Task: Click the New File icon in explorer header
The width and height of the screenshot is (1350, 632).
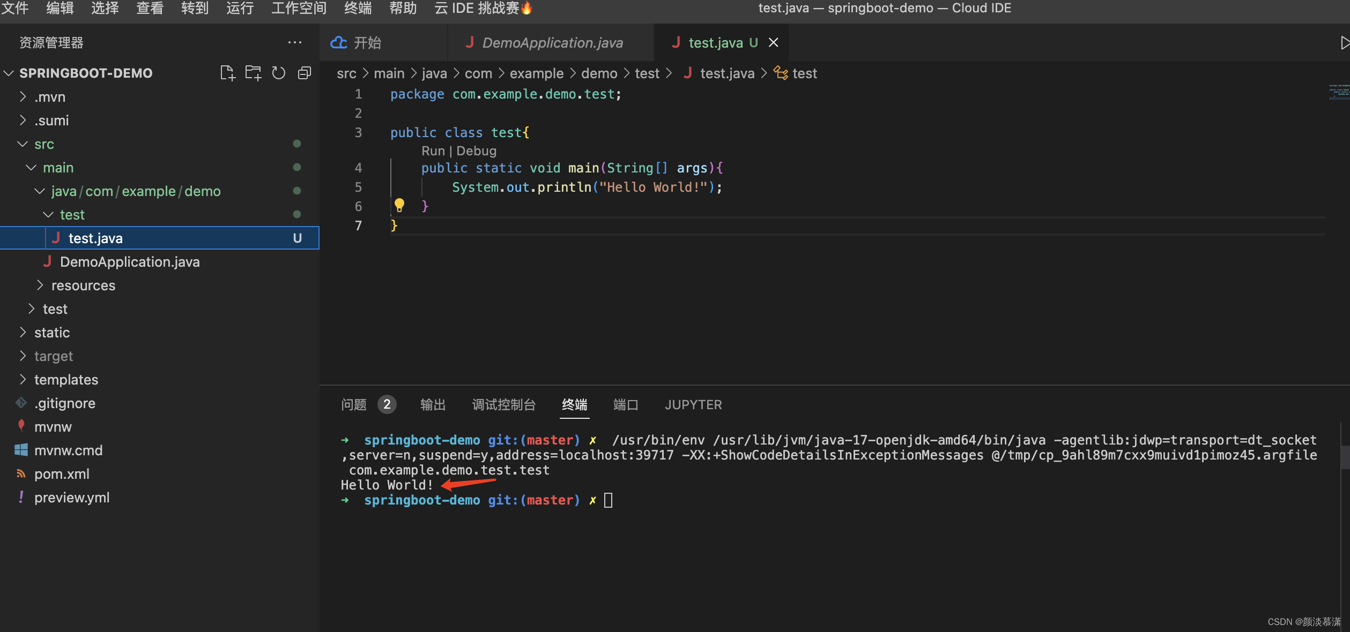Action: [227, 73]
